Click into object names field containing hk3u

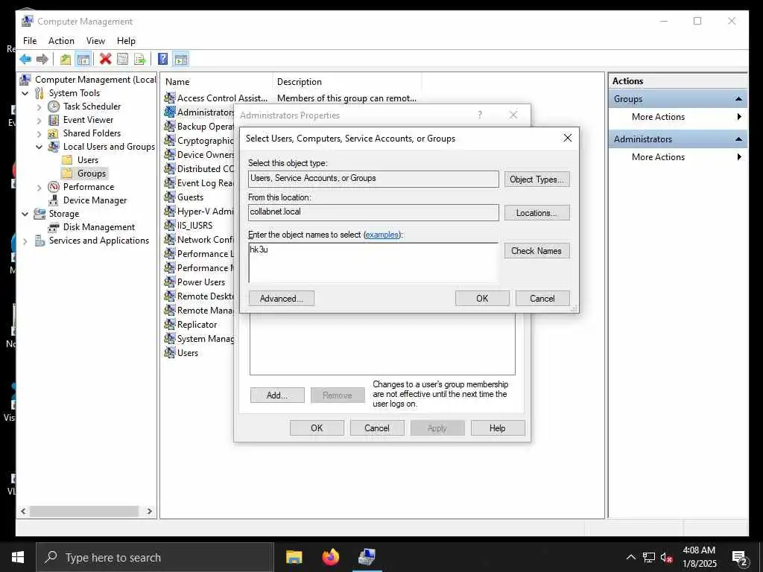[x=373, y=263]
